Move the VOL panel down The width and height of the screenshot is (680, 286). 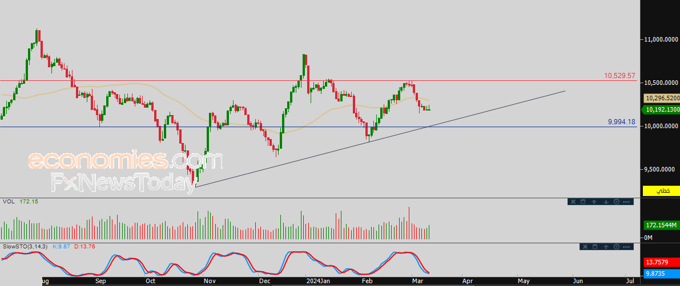tap(606, 202)
